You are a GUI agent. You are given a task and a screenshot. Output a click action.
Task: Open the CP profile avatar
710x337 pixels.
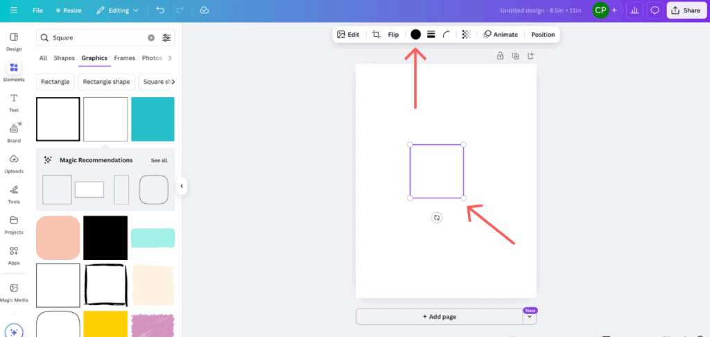point(600,10)
